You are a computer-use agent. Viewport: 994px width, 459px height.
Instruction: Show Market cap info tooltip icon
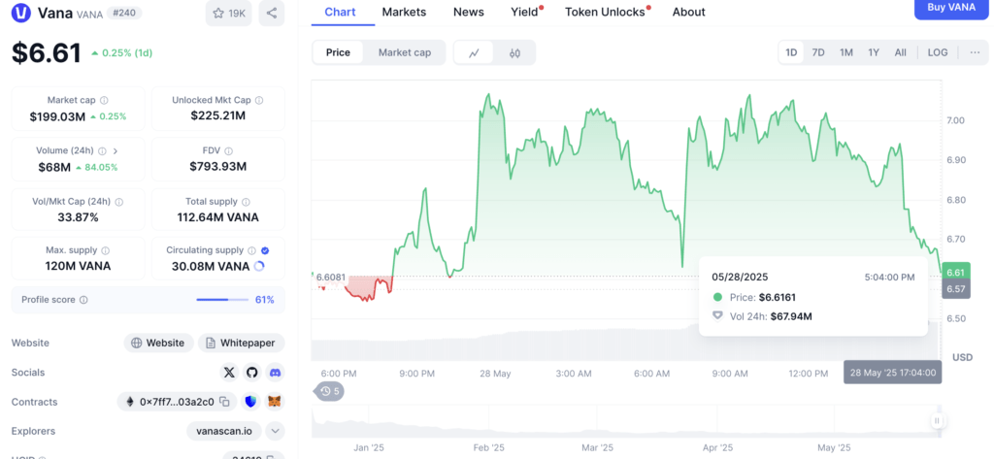(x=104, y=100)
